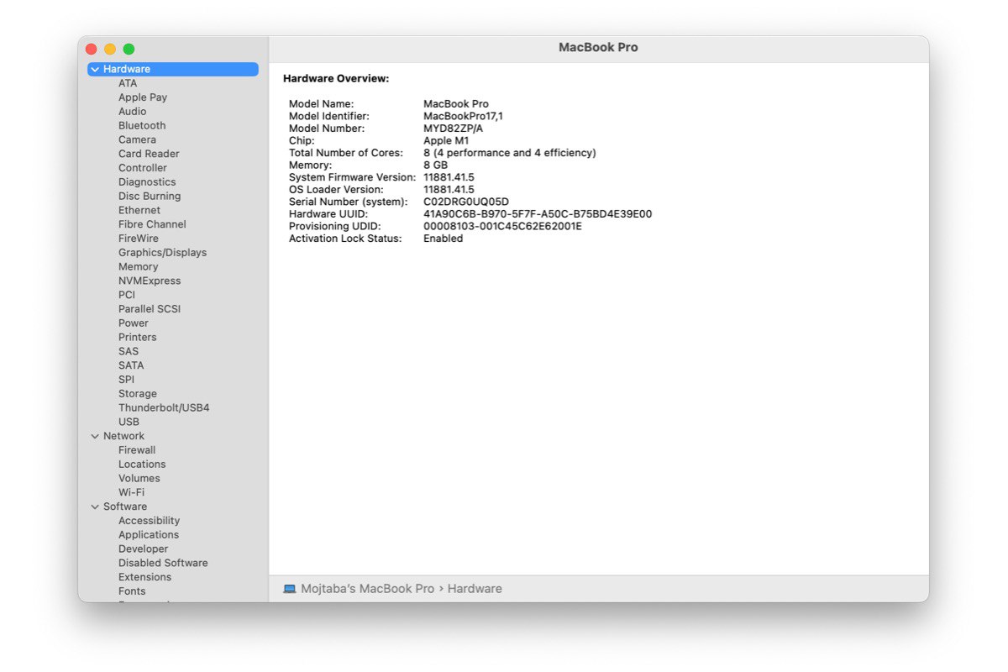The height and width of the screenshot is (672, 1008).
Task: Select Controller in the sidebar
Action: (x=143, y=168)
